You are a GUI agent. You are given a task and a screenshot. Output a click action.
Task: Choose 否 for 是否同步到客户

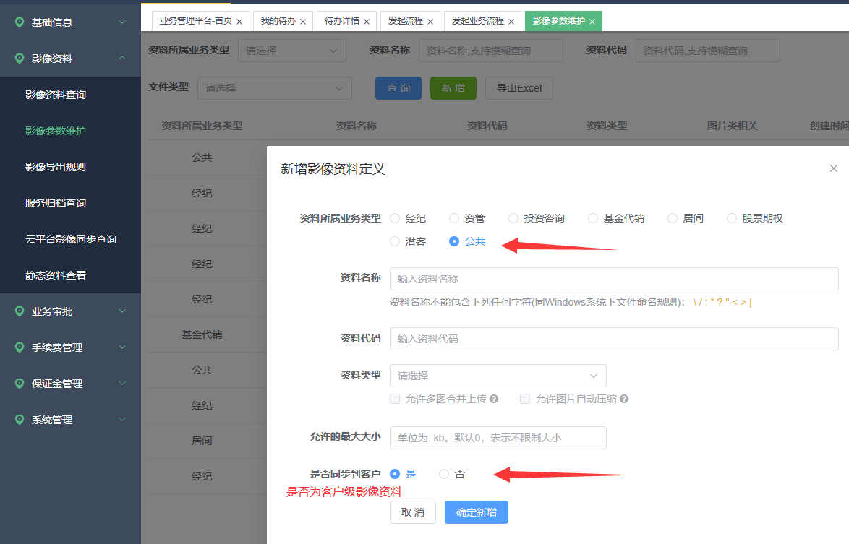(x=444, y=474)
